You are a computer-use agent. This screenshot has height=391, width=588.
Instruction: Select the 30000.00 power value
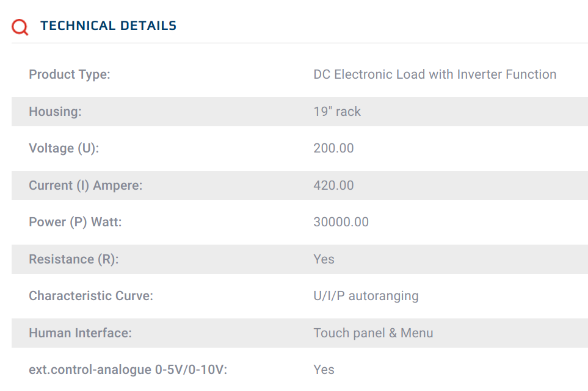coord(341,222)
